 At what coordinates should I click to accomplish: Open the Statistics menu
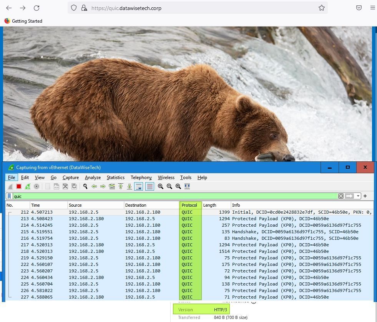point(116,178)
